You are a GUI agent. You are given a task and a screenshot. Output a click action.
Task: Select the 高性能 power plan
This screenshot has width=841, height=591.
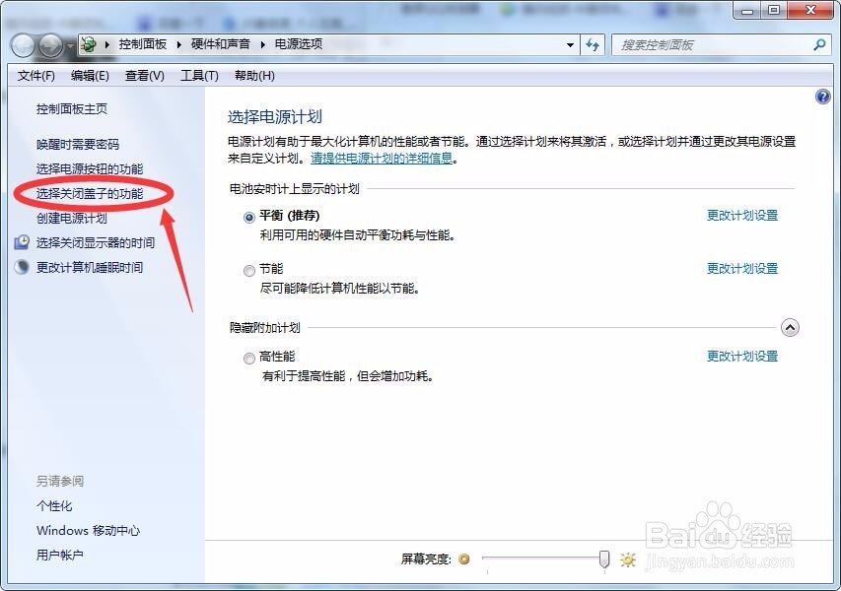[x=248, y=357]
